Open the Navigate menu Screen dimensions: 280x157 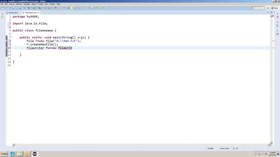point(27,4)
